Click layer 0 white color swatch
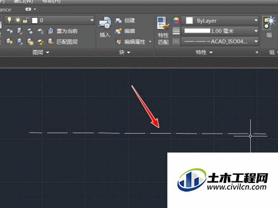 point(34,21)
